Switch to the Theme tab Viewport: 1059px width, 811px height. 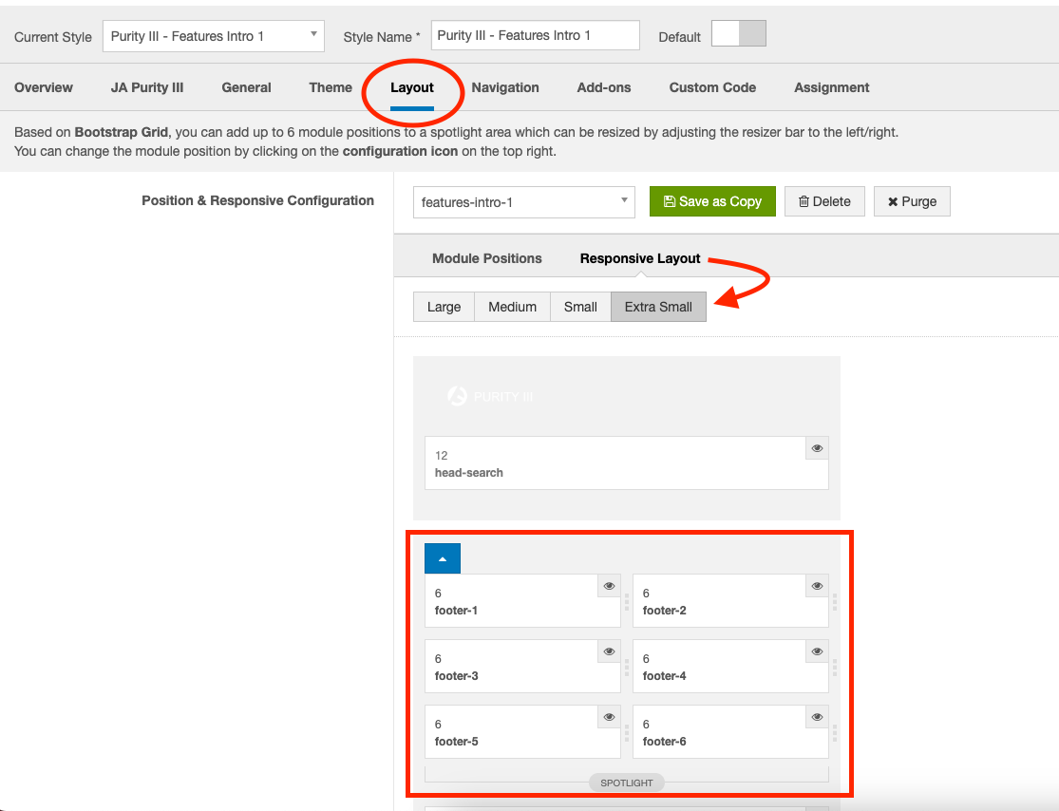pyautogui.click(x=331, y=87)
